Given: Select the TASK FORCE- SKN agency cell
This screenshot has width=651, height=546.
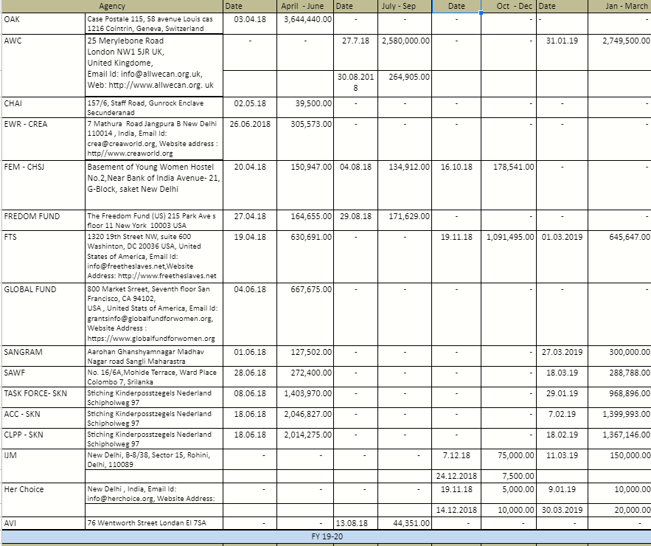Looking at the screenshot, I should [42, 393].
